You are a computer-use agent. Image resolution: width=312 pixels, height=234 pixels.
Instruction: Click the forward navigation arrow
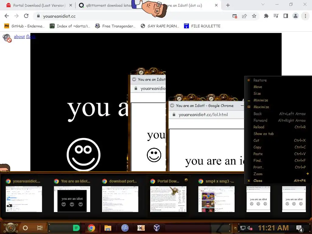(16, 16)
